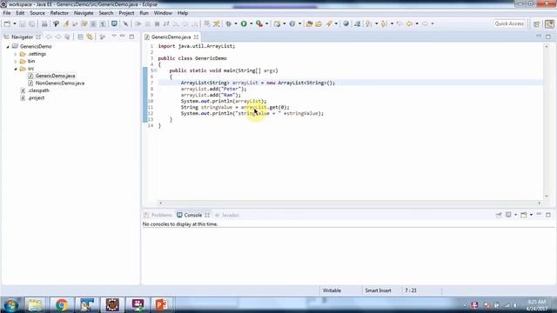Switch to the Javadoc tab
The height and width of the screenshot is (313, 557).
click(226, 215)
